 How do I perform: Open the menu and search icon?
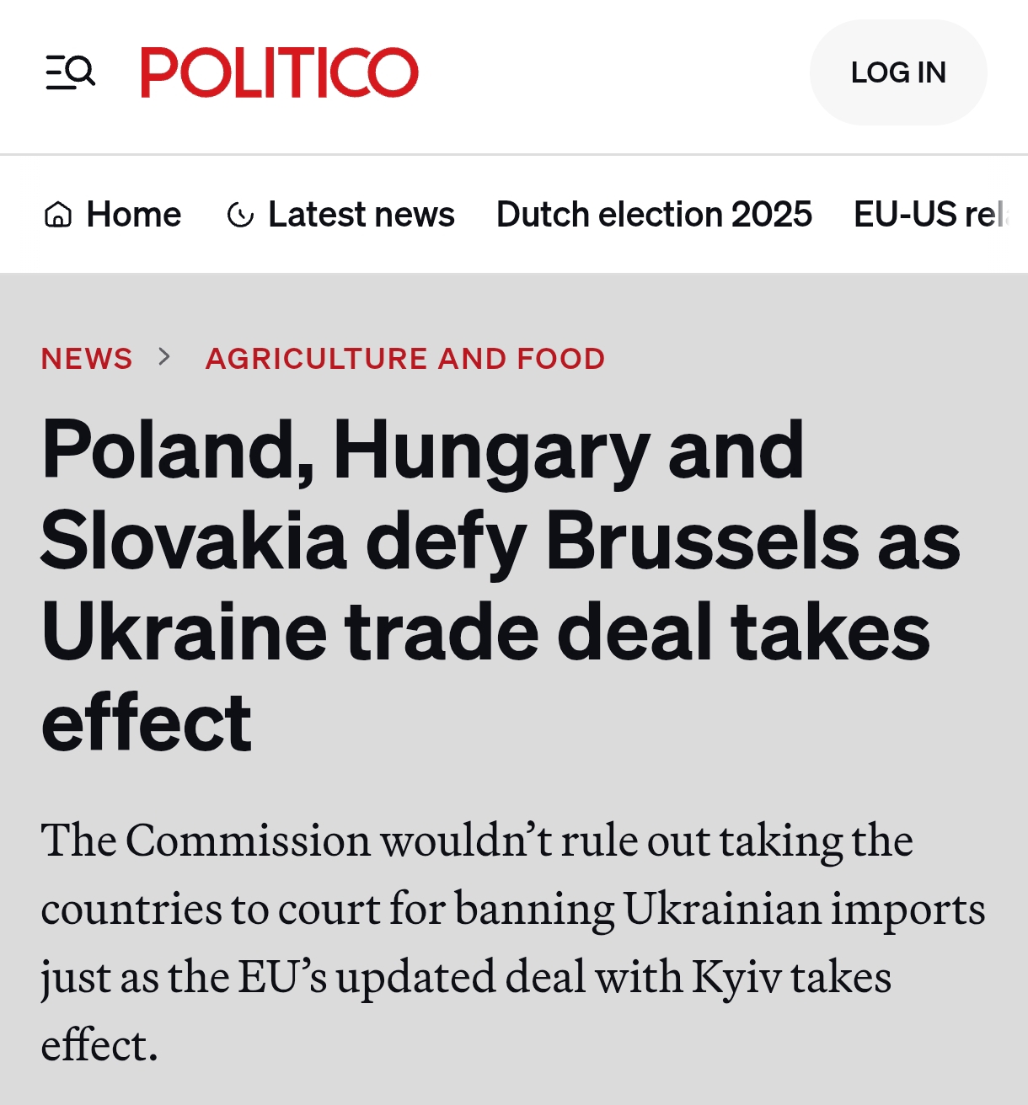71,72
